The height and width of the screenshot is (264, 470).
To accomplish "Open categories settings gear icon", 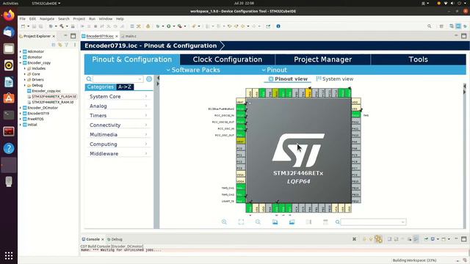I will (x=149, y=78).
